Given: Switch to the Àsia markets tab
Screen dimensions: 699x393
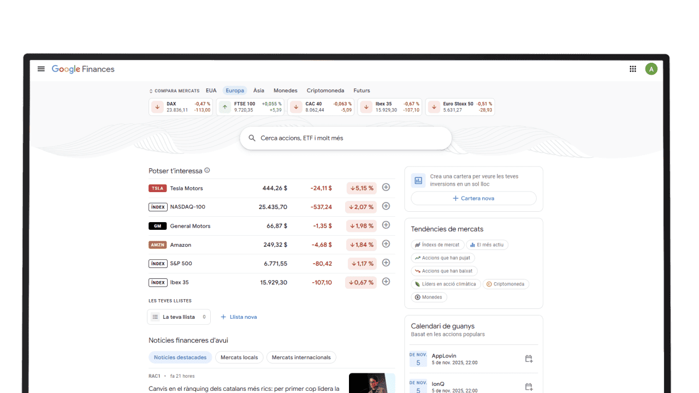Looking at the screenshot, I should [258, 90].
